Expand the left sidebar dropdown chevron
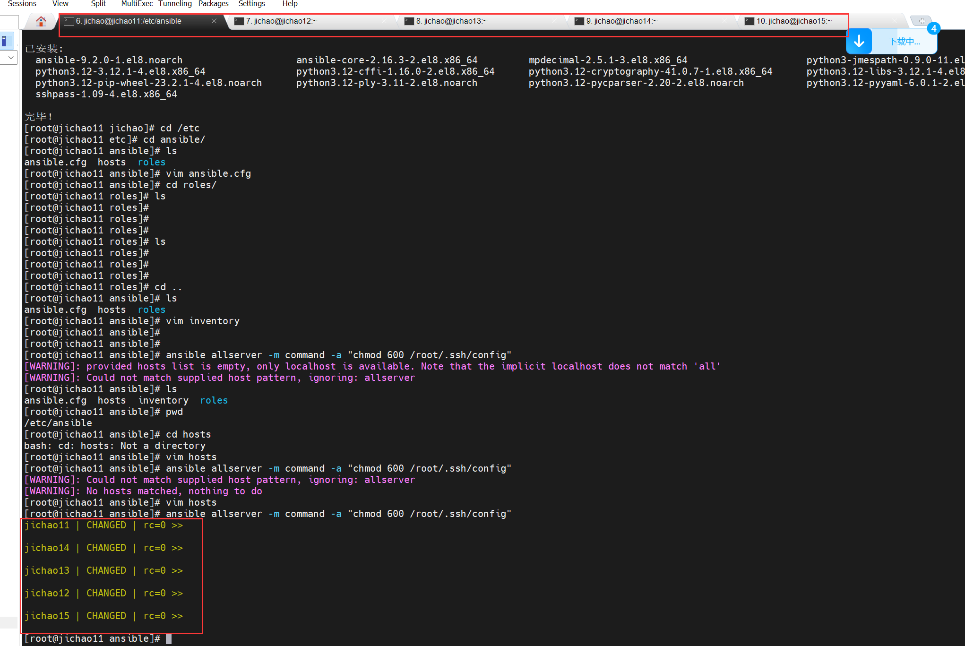 point(10,58)
